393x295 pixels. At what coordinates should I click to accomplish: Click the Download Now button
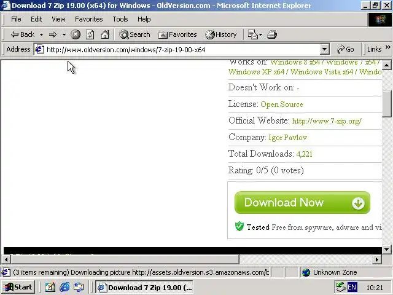pos(302,203)
